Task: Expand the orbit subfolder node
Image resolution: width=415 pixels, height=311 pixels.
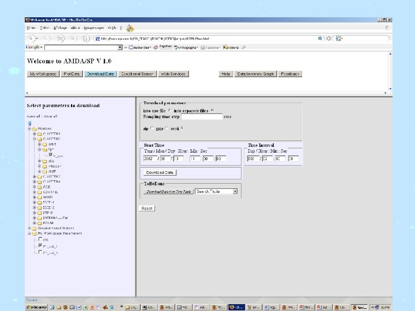Action: tap(39, 144)
